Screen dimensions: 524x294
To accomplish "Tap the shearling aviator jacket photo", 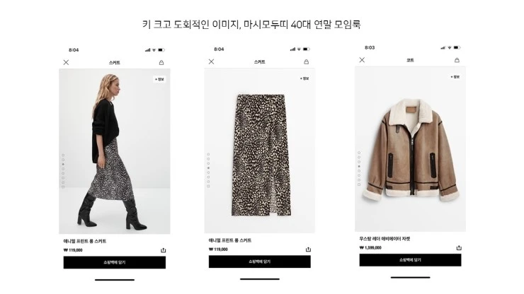I will point(411,149).
